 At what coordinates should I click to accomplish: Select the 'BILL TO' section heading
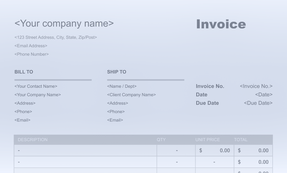[x=24, y=72]
